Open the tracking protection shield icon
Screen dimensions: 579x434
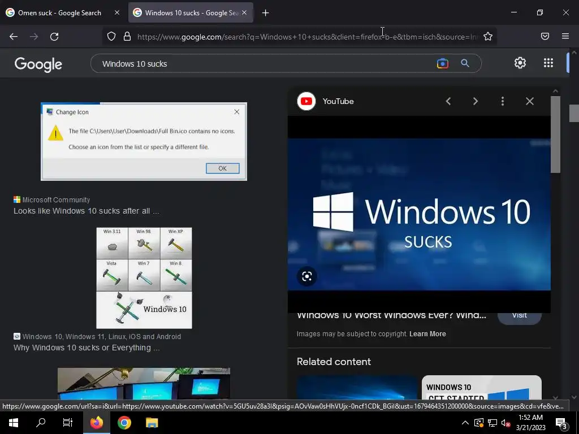[111, 36]
